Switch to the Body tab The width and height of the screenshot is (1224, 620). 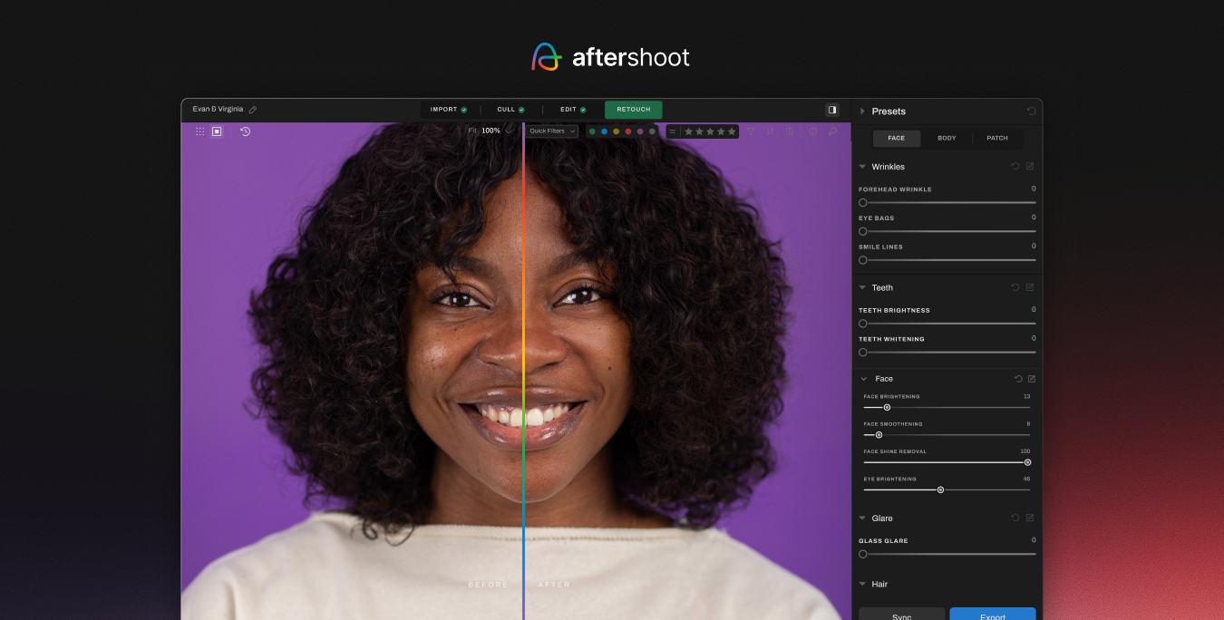tap(947, 139)
